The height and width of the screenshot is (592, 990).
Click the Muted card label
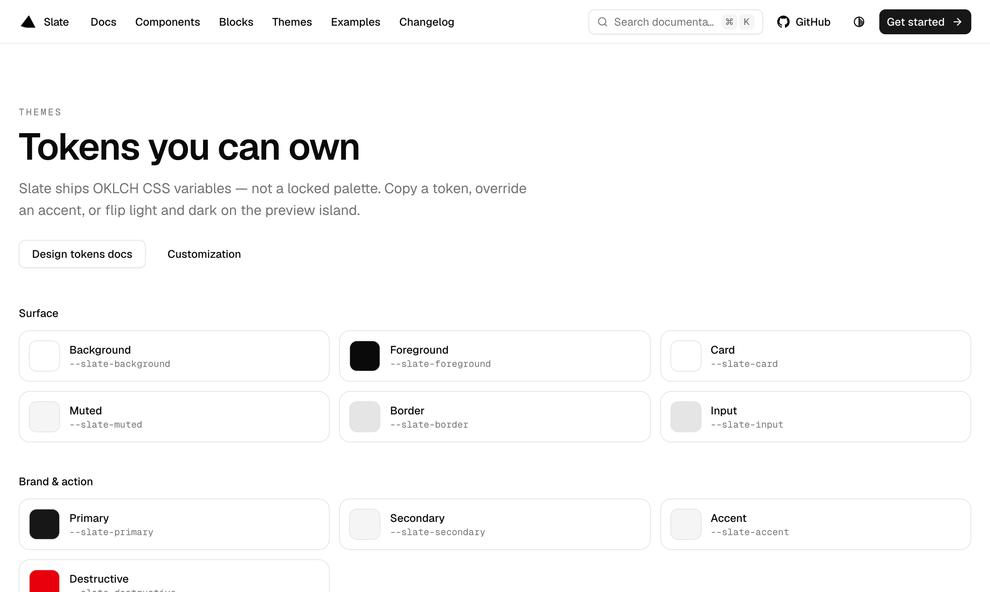click(86, 411)
